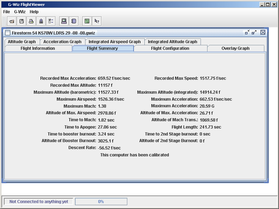Viewport: 279px width, 209px height.
Task: Close the Firestorm 54 K570W document frame
Action: pyautogui.click(x=263, y=32)
